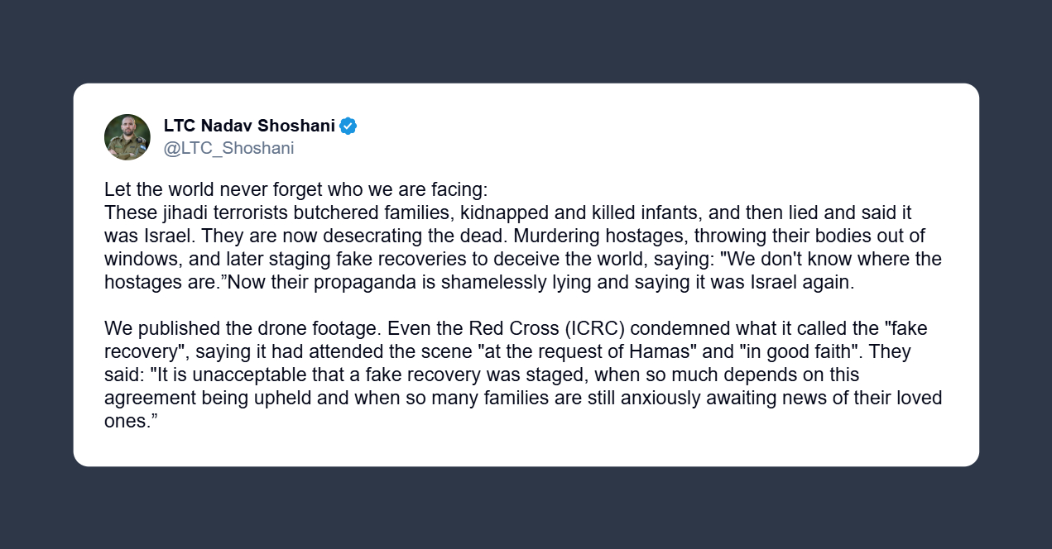Image resolution: width=1052 pixels, height=549 pixels.
Task: Open the LTC Nadav Shoshani display name
Action: tap(249, 126)
